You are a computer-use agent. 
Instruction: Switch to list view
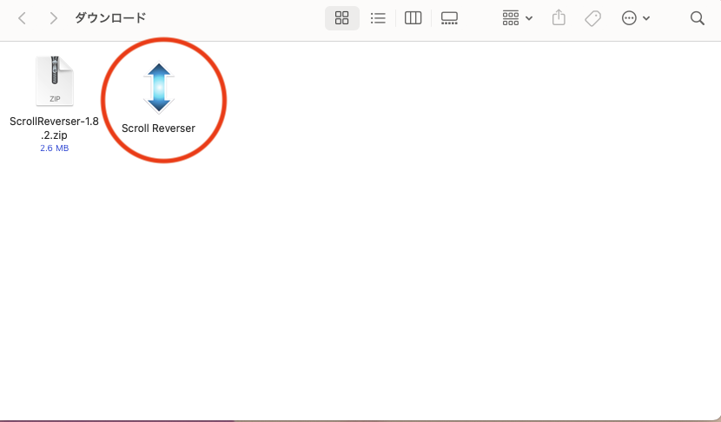point(378,18)
